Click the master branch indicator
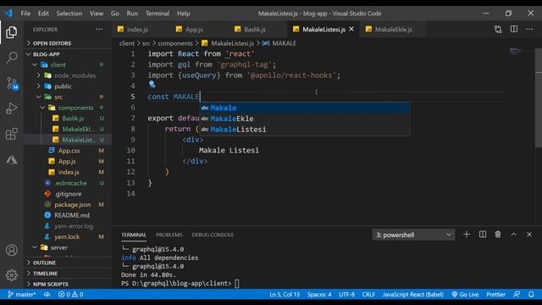 click(x=21, y=294)
